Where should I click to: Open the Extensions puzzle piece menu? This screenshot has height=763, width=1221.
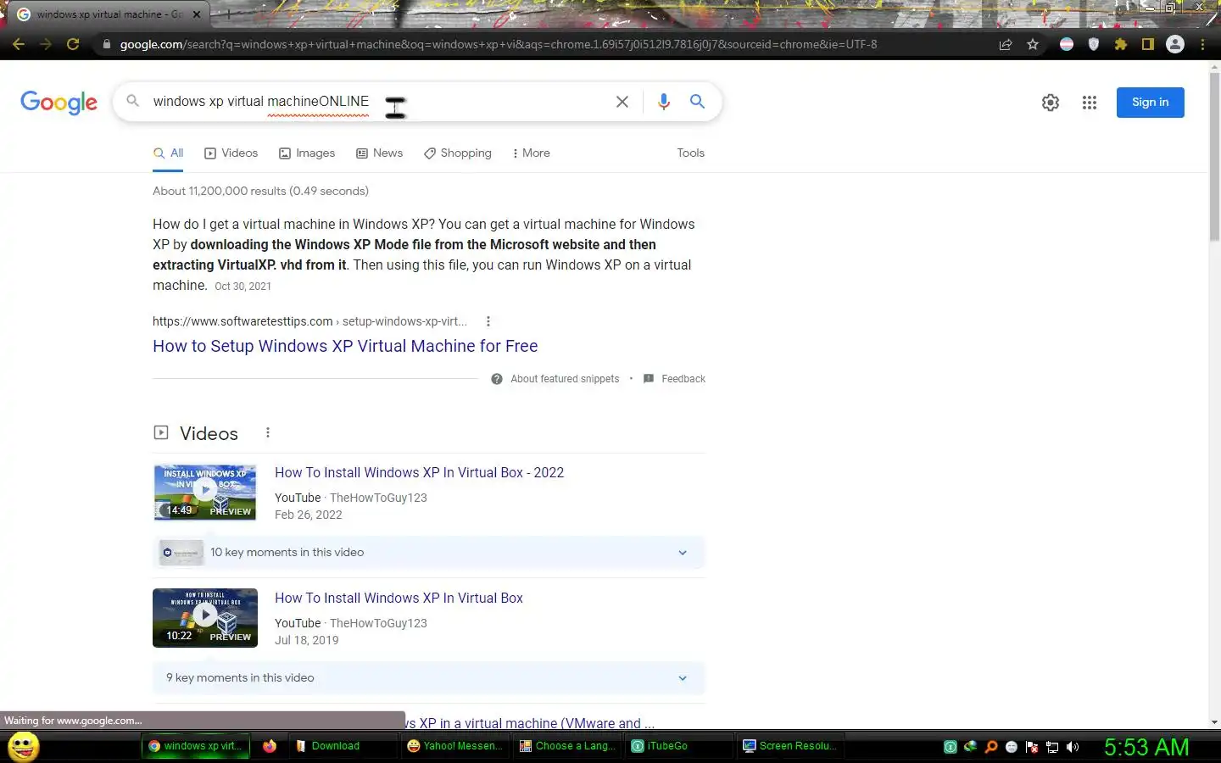pyautogui.click(x=1121, y=44)
